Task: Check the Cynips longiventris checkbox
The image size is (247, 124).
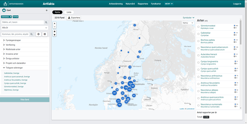Action: tap(198, 62)
